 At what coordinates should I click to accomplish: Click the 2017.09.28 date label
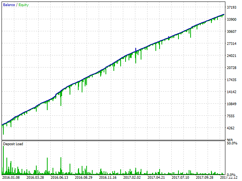[205, 178]
